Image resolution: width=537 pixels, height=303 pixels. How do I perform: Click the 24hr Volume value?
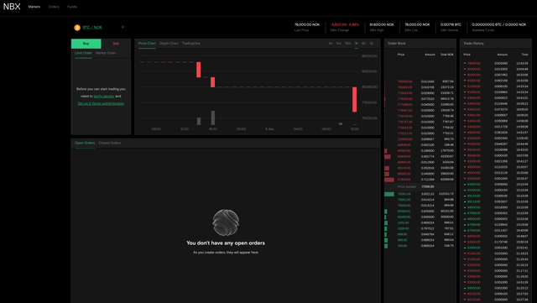click(451, 24)
